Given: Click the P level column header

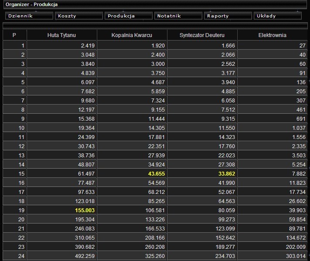Looking at the screenshot, I should click(x=14, y=35).
